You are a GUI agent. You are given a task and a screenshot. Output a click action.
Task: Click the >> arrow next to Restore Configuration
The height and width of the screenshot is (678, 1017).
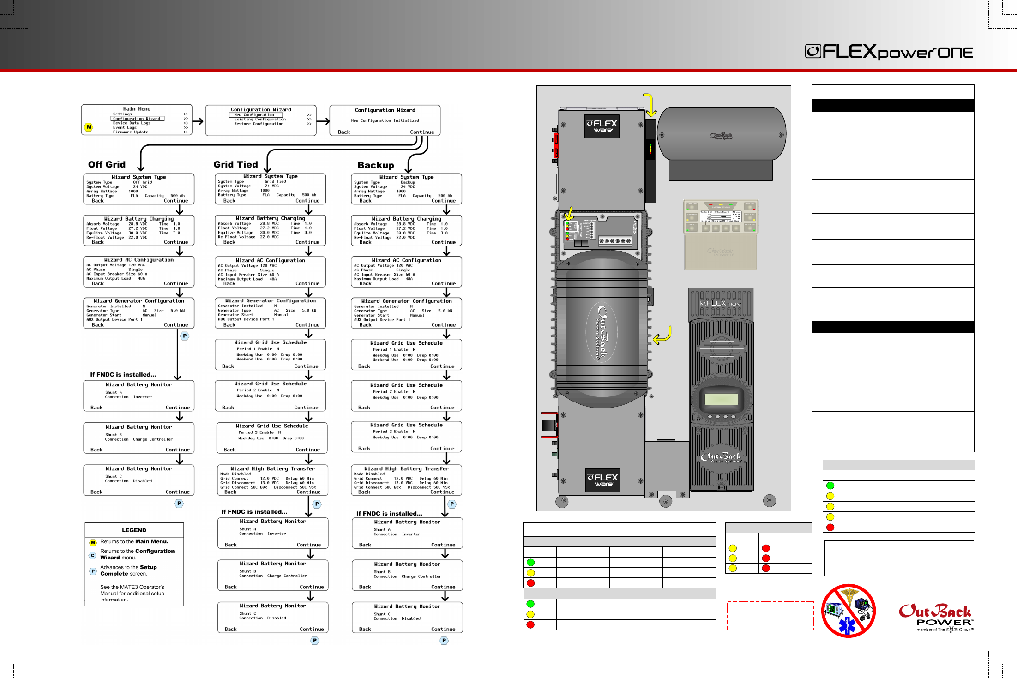coord(309,124)
